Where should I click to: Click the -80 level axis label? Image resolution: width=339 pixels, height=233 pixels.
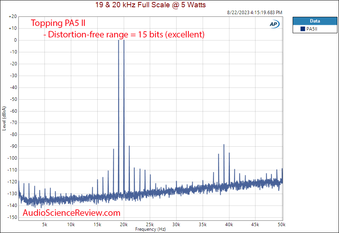click(x=13, y=134)
